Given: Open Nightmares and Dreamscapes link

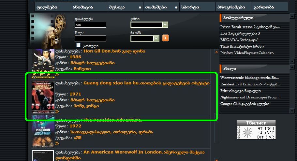Looking at the screenshot, I should pyautogui.click(x=250, y=97).
